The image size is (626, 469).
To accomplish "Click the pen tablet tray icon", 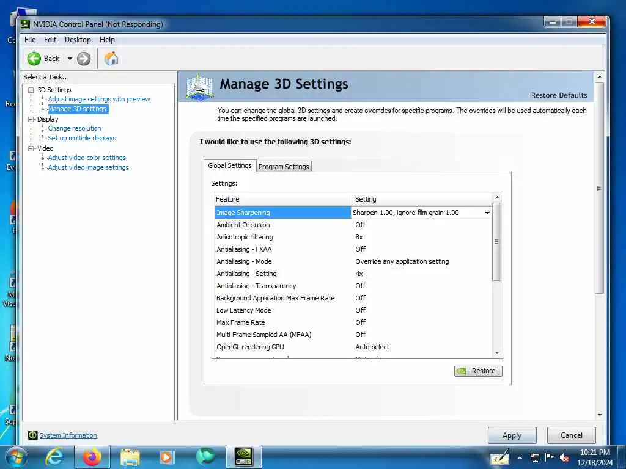I will click(x=500, y=457).
